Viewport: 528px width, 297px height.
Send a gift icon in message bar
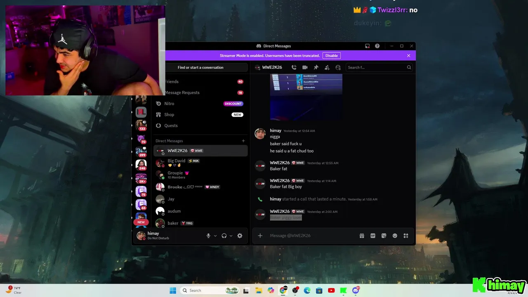point(362,236)
